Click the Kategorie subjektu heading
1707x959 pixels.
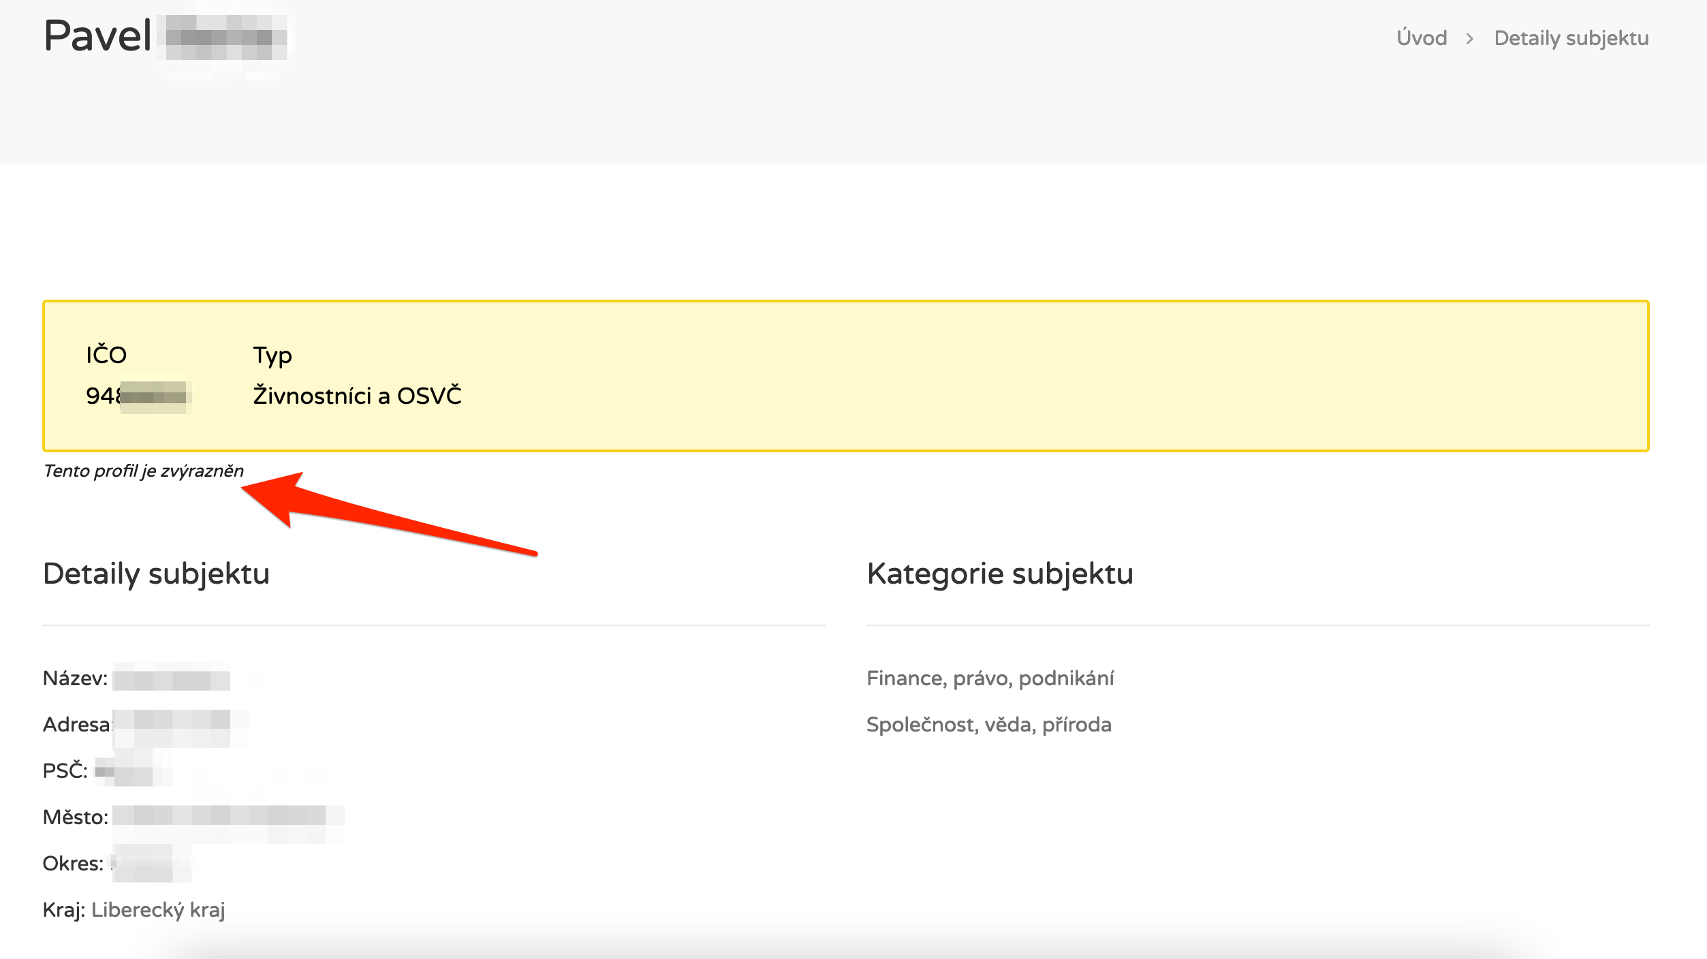pyautogui.click(x=1000, y=573)
